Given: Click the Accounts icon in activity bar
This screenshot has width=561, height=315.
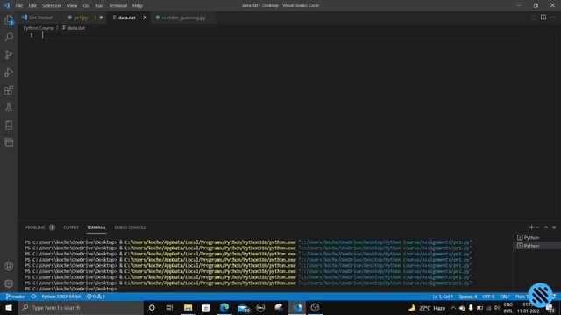Looking at the screenshot, I should coord(9,266).
